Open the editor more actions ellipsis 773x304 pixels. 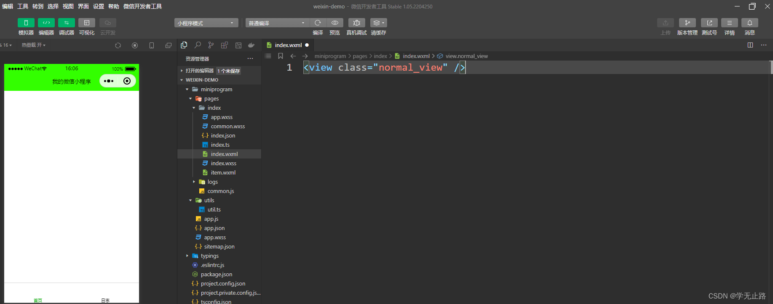coord(764,45)
